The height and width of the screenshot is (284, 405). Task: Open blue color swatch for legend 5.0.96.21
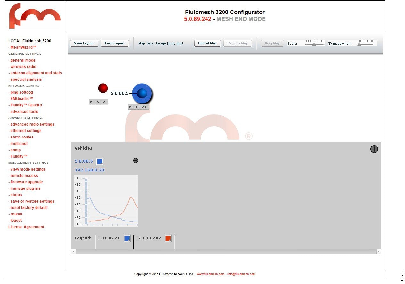(x=127, y=238)
